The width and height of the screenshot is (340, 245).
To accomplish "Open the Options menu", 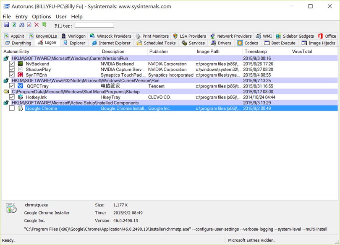I will [x=42, y=16].
